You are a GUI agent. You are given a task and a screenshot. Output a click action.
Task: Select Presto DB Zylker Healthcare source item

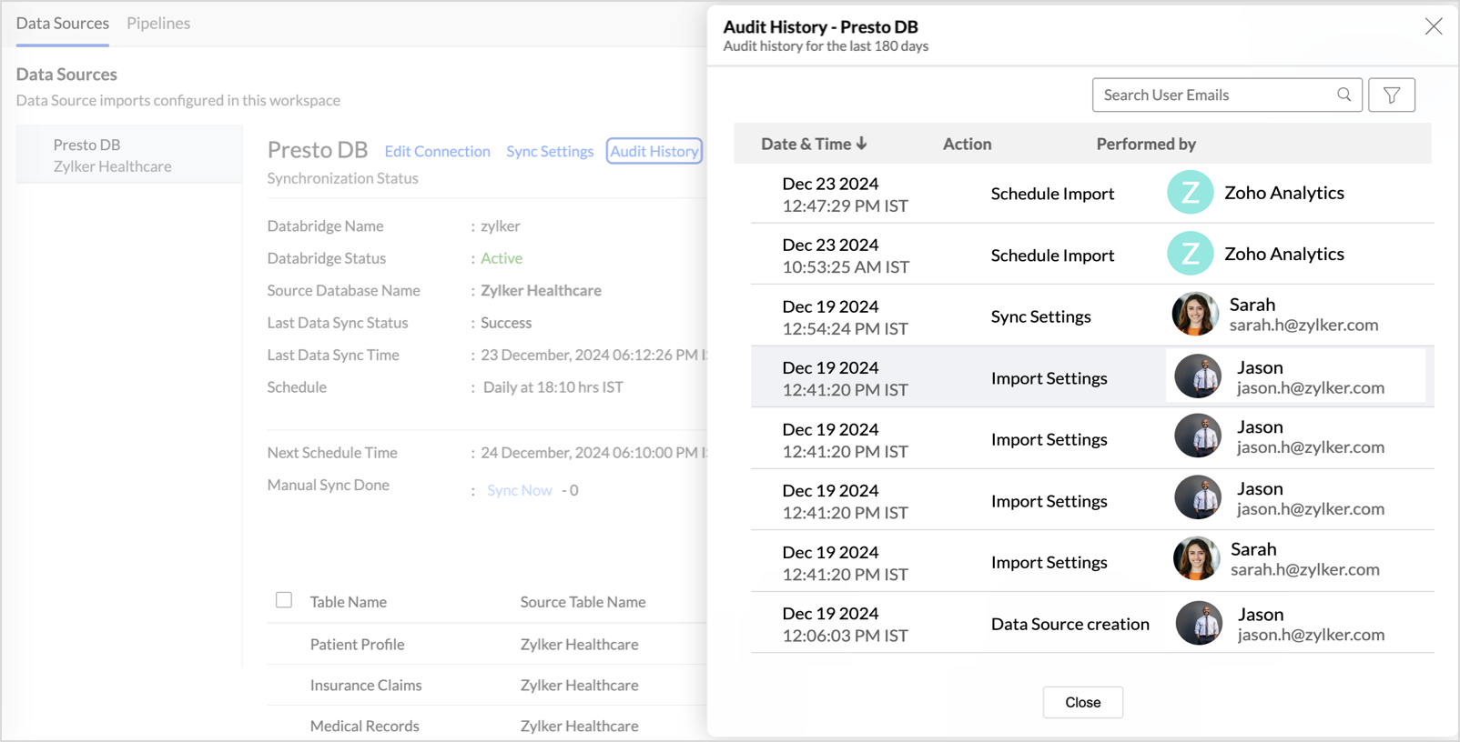coord(129,155)
